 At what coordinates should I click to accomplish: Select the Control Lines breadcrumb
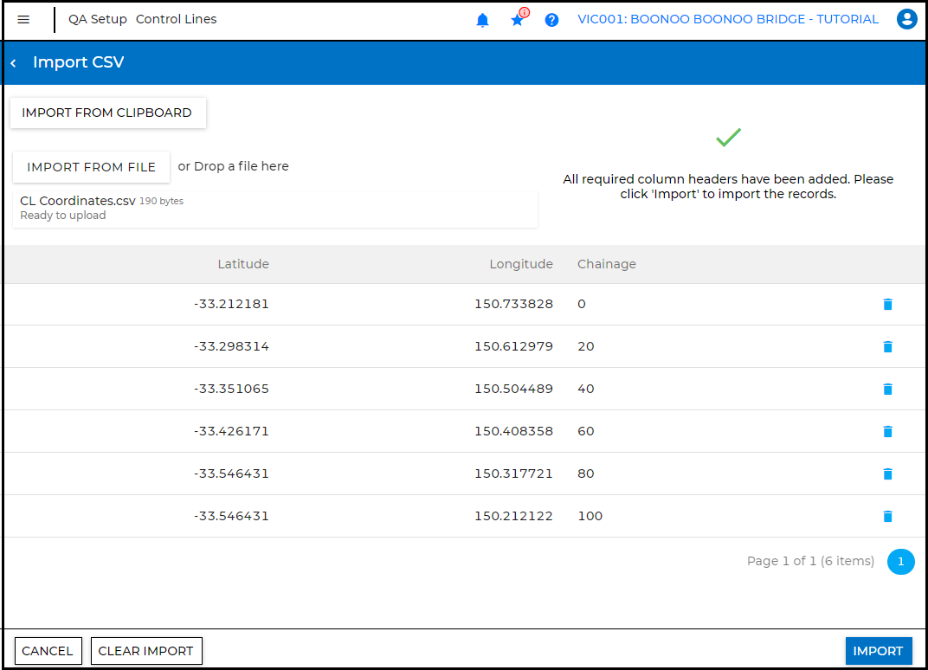pyautogui.click(x=177, y=20)
